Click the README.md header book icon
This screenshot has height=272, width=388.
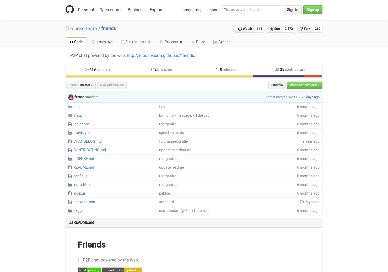(x=71, y=222)
